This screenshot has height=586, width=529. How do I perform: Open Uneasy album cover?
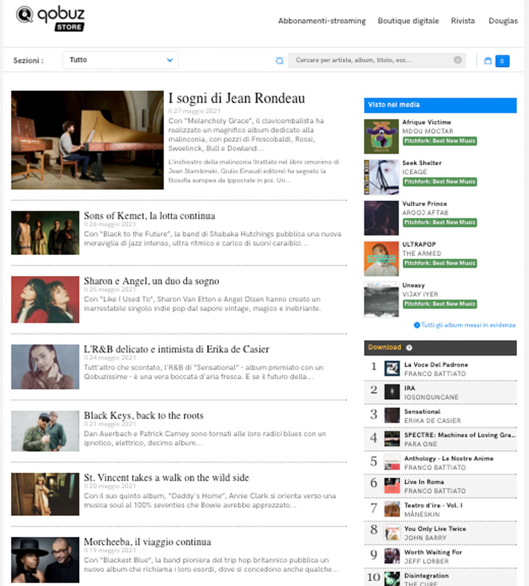382,299
